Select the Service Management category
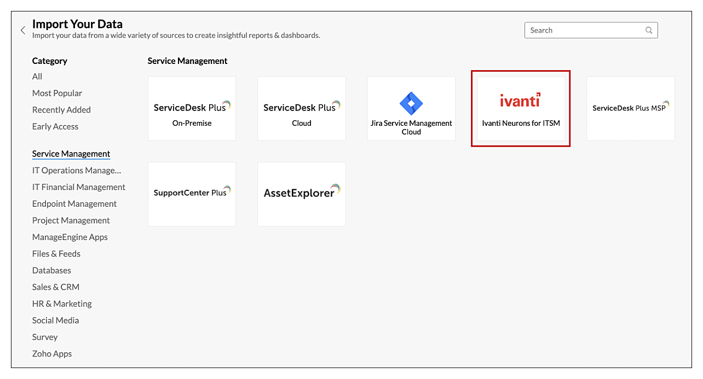 pyautogui.click(x=71, y=154)
